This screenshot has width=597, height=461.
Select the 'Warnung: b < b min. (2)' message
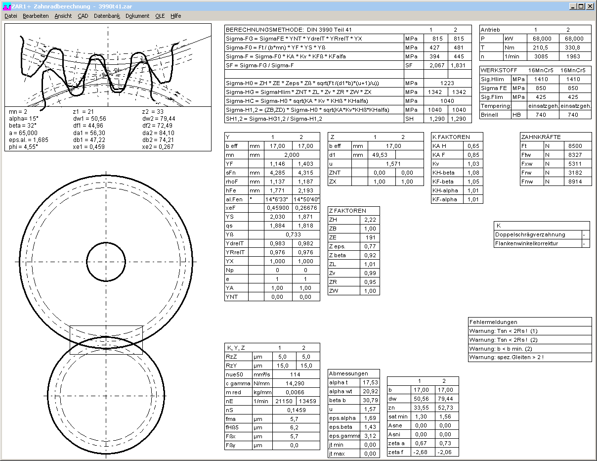[529, 349]
